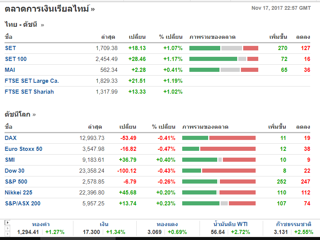Open the » beside ดัชนีโลก heading
Image resolution: width=320 pixels, height=240 pixels.
(x=34, y=114)
